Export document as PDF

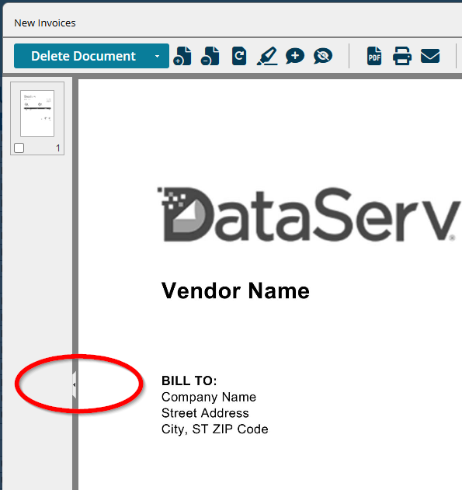coord(374,56)
